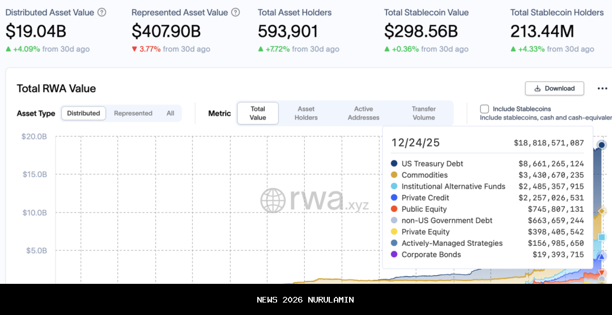
Task: Click the Represented Asset Value help icon
Action: point(236,12)
